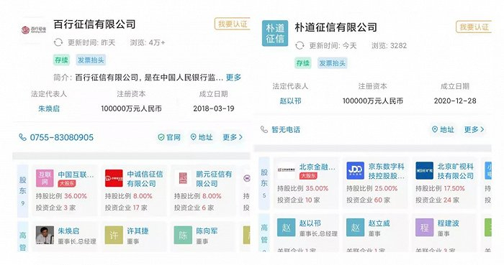Click the pink 互联网 shareholder logo
The width and height of the screenshot is (504, 265).
point(45,179)
